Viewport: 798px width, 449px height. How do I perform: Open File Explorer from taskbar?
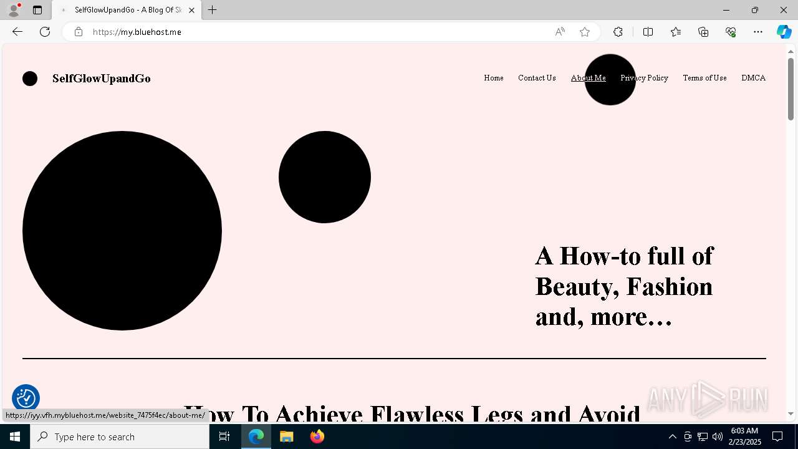pyautogui.click(x=287, y=437)
